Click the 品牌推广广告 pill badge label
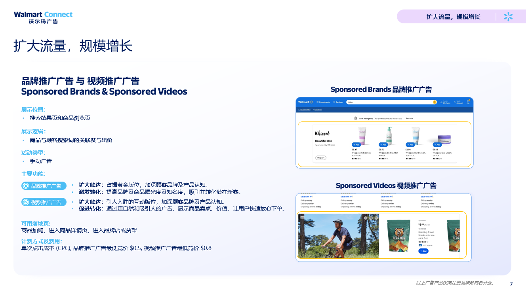The width and height of the screenshot is (526, 294). 46,186
